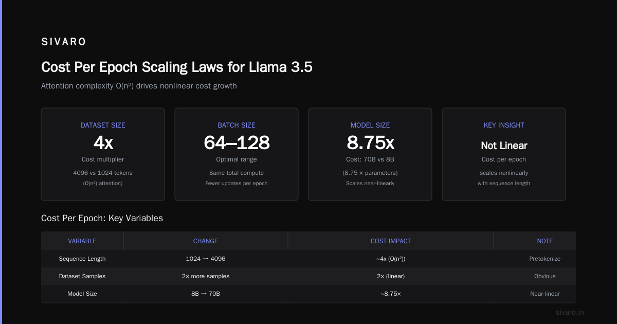Click the COST IMPACT column header

(x=391, y=241)
